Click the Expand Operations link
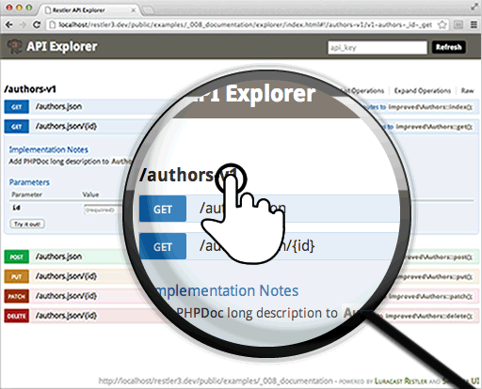 pyautogui.click(x=423, y=91)
